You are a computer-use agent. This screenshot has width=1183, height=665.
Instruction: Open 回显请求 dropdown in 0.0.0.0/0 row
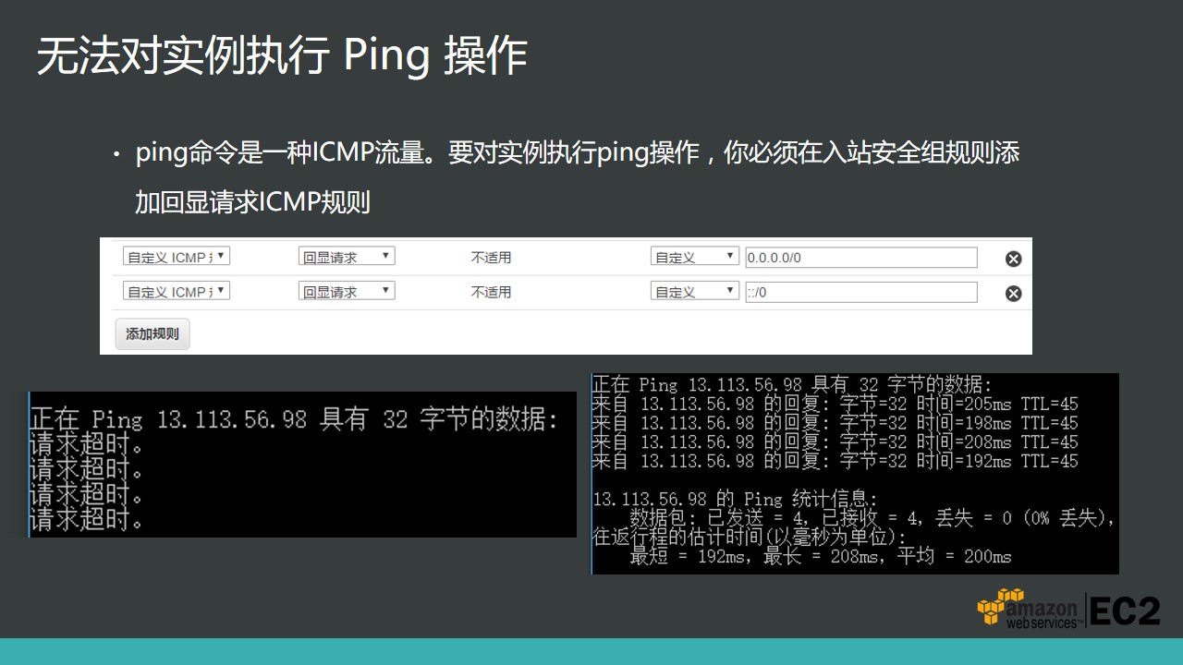pyautogui.click(x=347, y=257)
